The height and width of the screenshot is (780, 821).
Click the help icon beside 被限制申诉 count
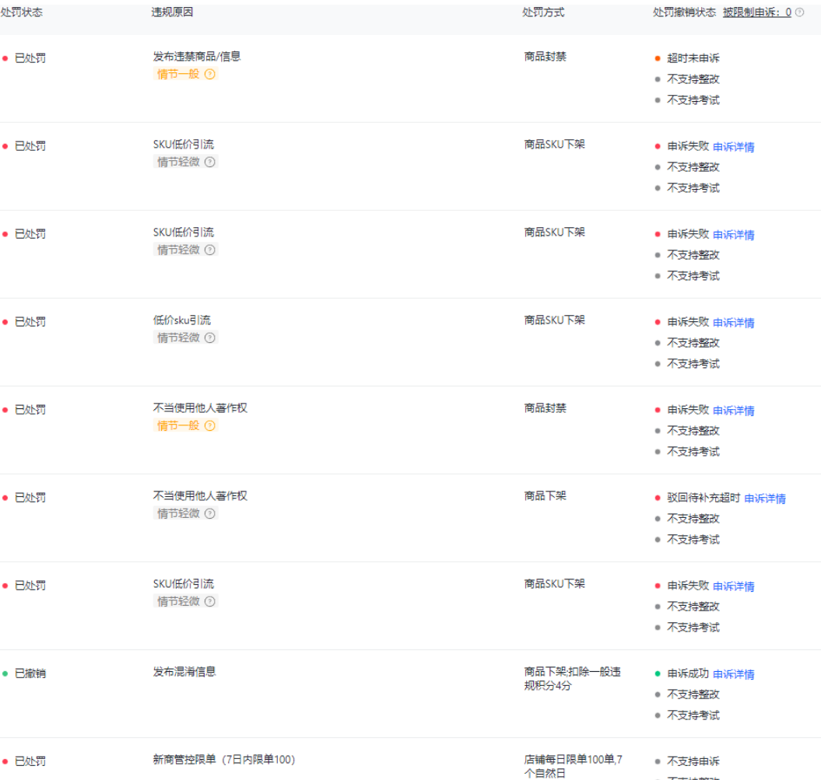(x=800, y=12)
